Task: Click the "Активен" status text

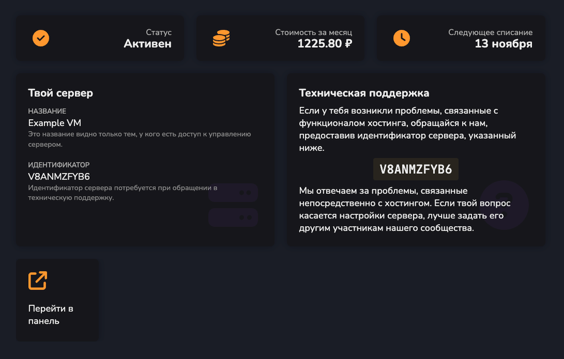Action: 147,44
